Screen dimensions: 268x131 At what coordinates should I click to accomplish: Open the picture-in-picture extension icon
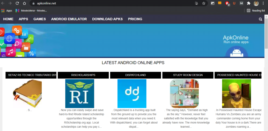213,3
